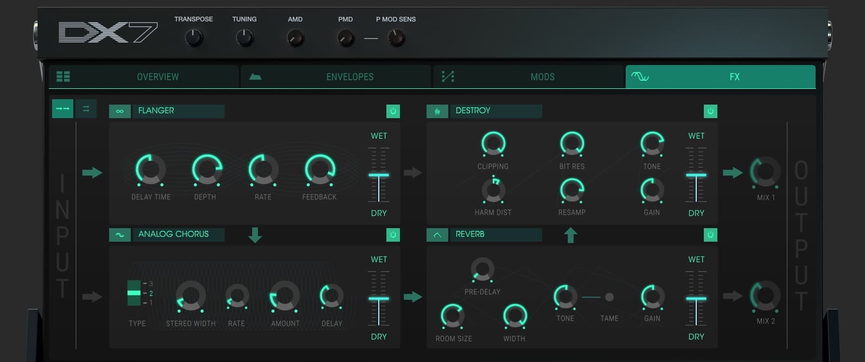Screen dimensions: 865x362
Task: Click the Reverb Room Size knob
Action: tap(453, 316)
